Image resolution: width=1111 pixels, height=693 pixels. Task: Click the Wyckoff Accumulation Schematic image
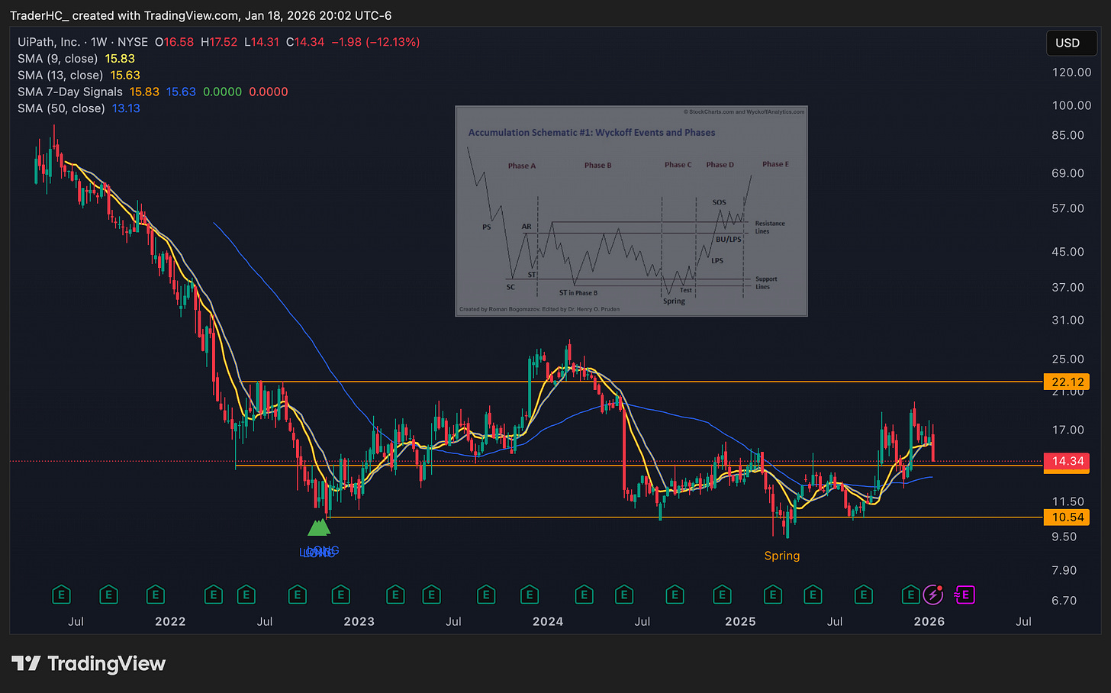tap(631, 211)
